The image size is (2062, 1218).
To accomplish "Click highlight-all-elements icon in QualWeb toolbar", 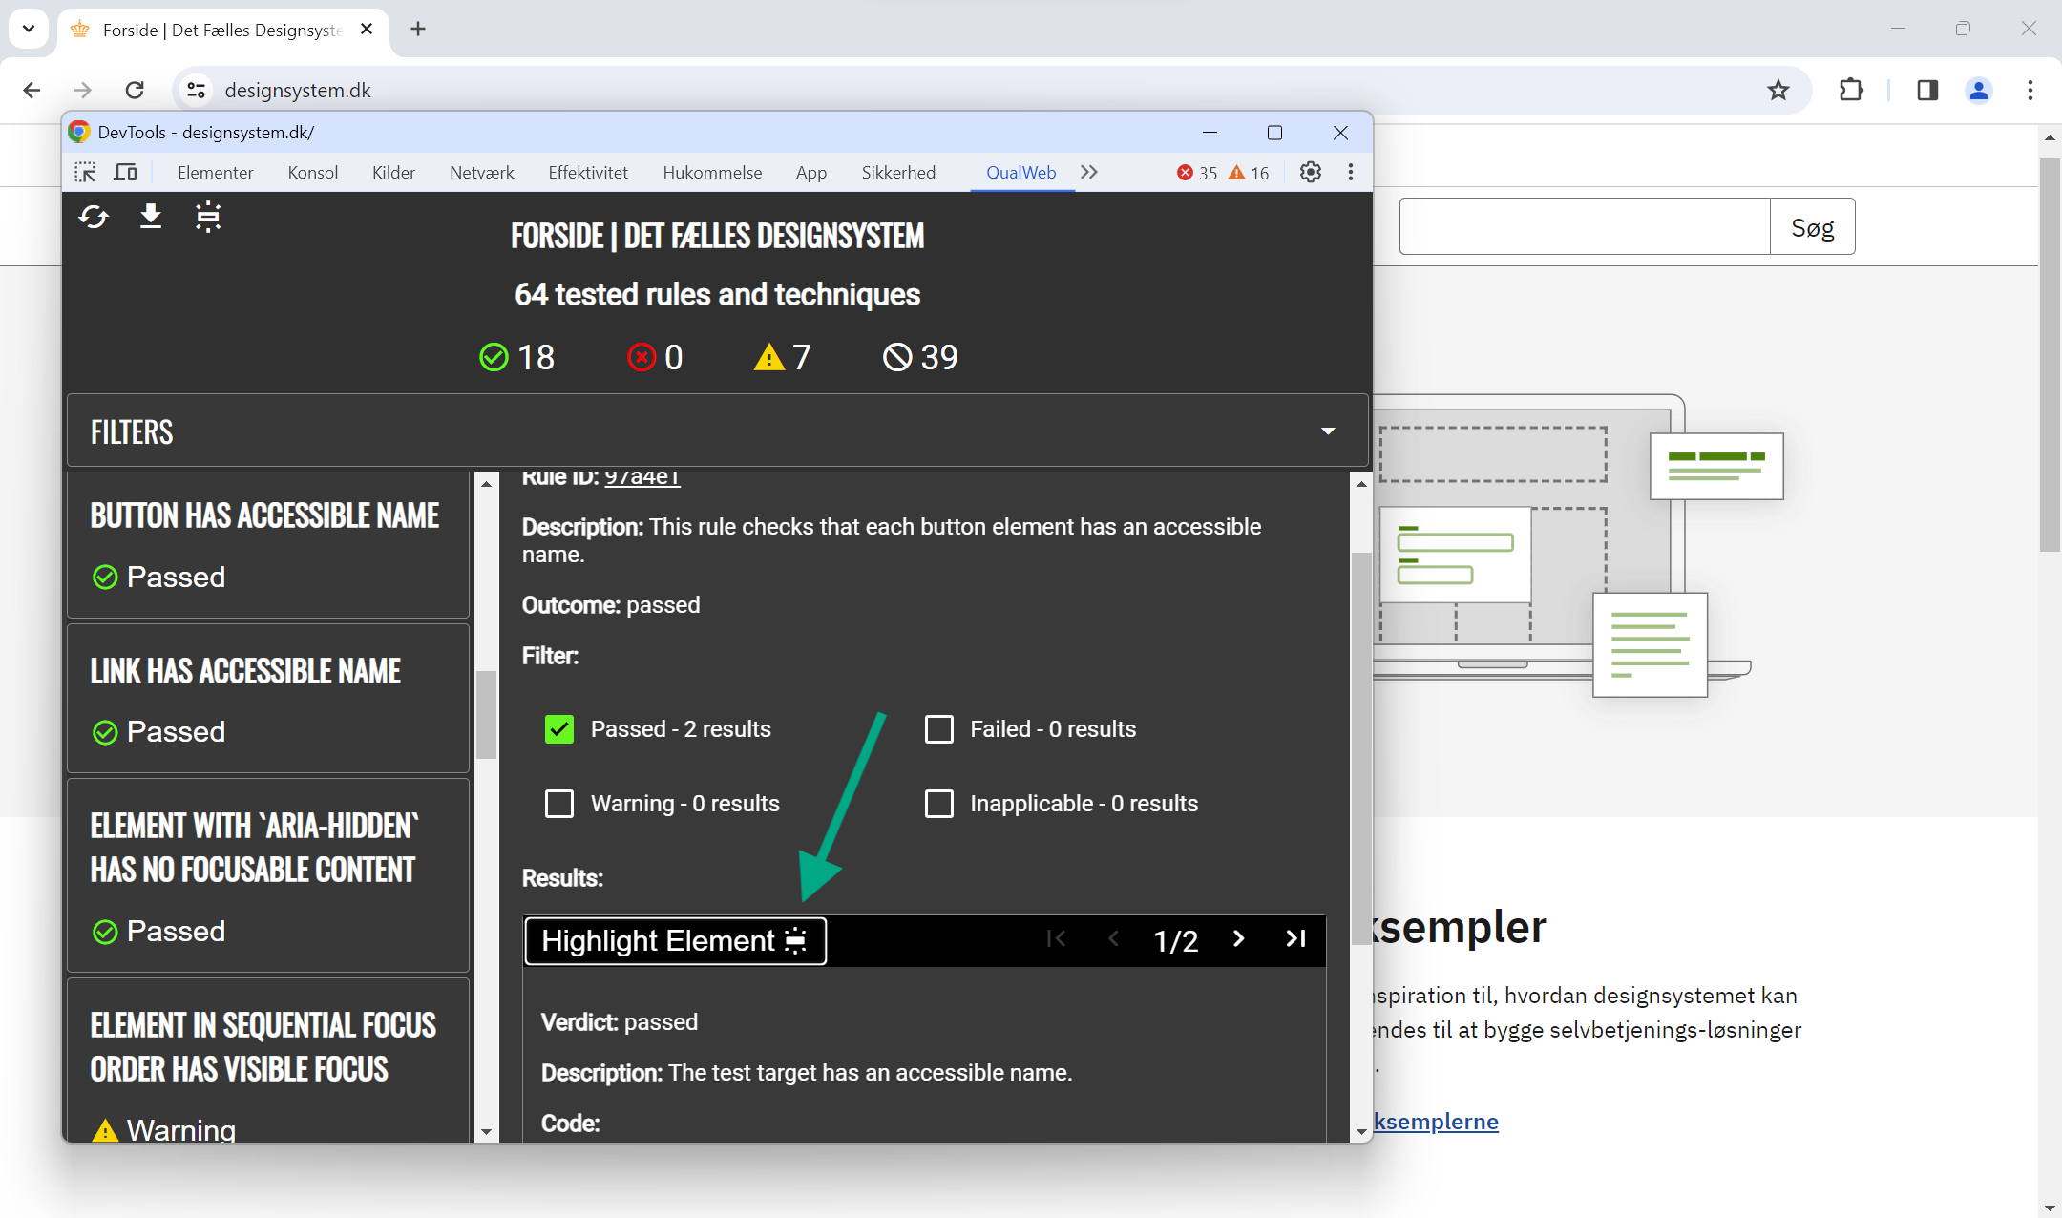I will pyautogui.click(x=208, y=218).
